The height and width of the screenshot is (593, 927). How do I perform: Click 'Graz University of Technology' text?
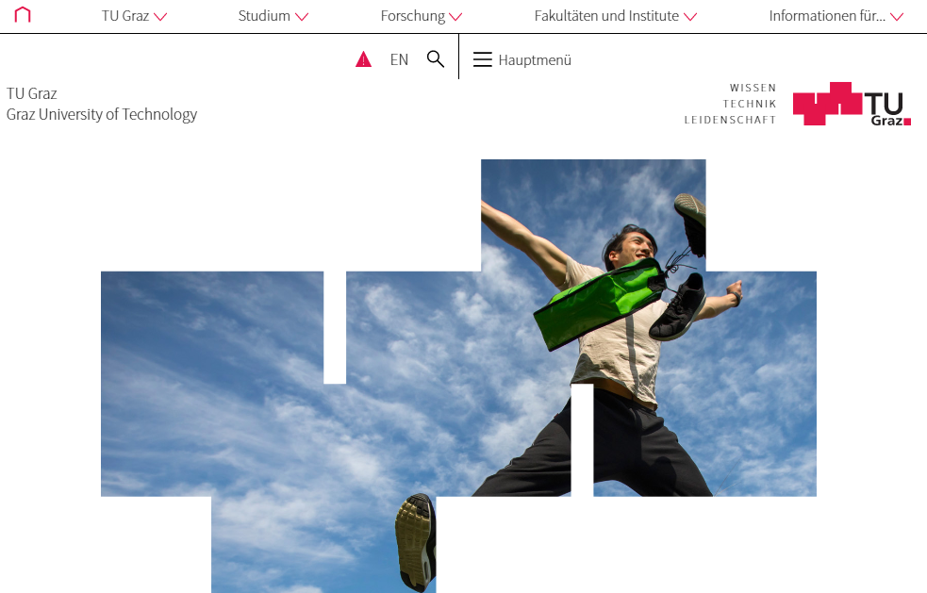click(102, 114)
